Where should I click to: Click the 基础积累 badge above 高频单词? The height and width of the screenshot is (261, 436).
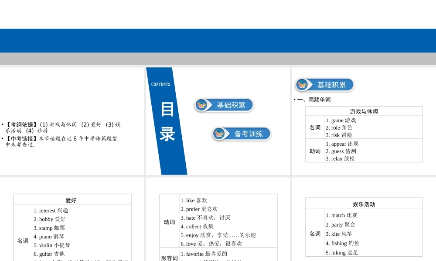pos(324,84)
